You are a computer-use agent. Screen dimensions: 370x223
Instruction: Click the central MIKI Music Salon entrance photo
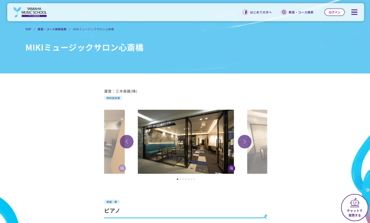click(x=186, y=142)
